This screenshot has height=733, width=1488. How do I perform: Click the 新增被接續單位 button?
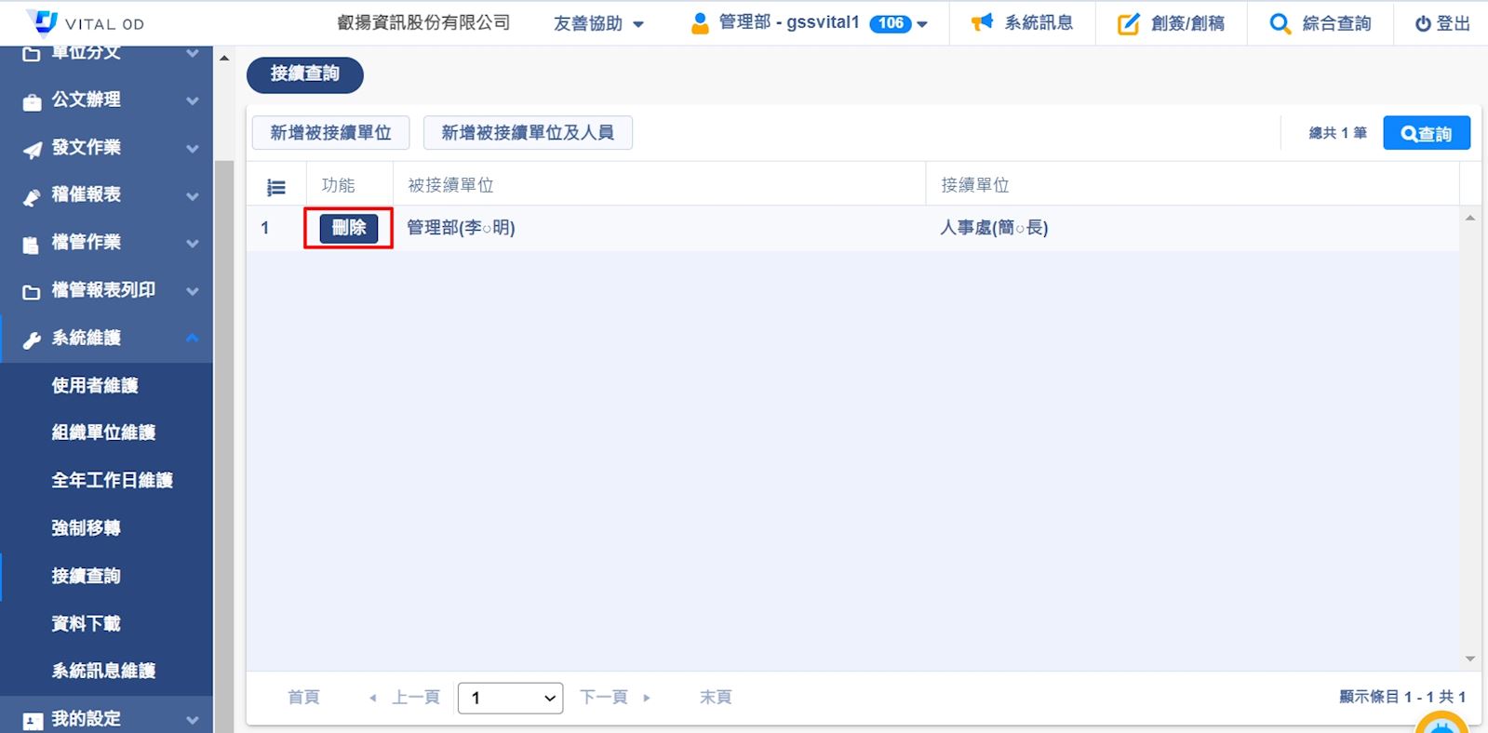coord(330,133)
